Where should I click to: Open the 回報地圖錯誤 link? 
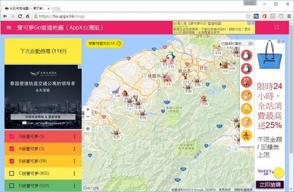coord(243,190)
